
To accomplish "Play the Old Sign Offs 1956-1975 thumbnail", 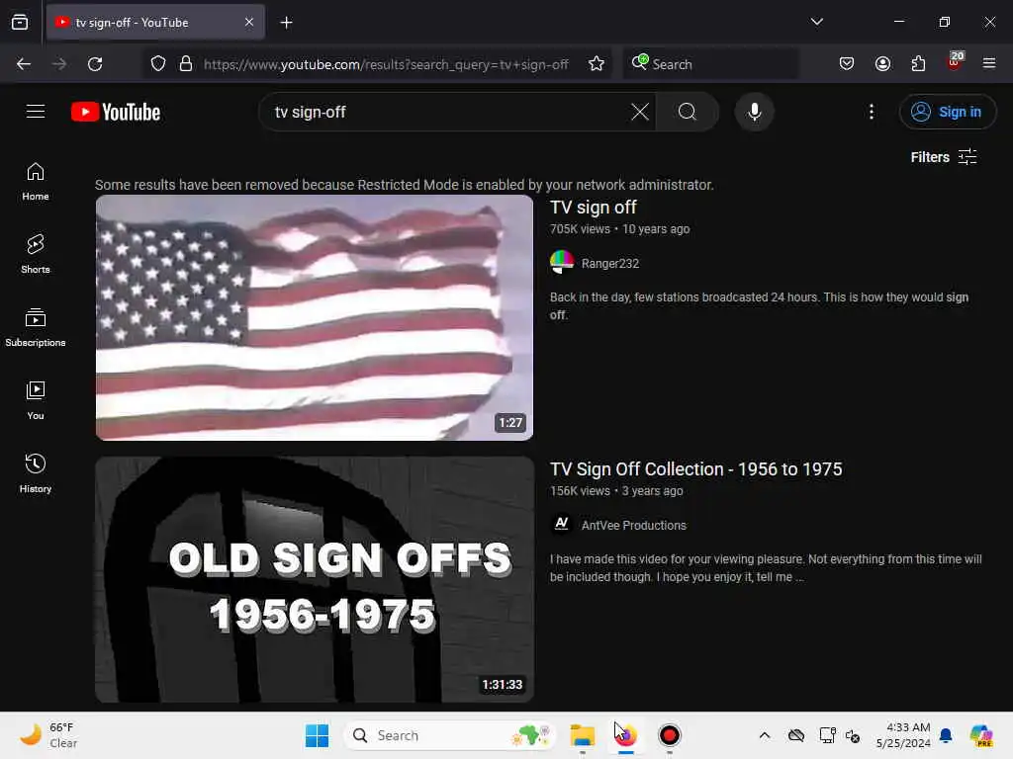I will pos(314,579).
